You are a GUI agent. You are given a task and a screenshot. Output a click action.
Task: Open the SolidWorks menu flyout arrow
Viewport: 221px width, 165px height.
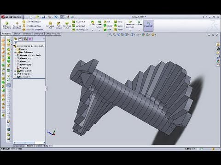(23, 17)
